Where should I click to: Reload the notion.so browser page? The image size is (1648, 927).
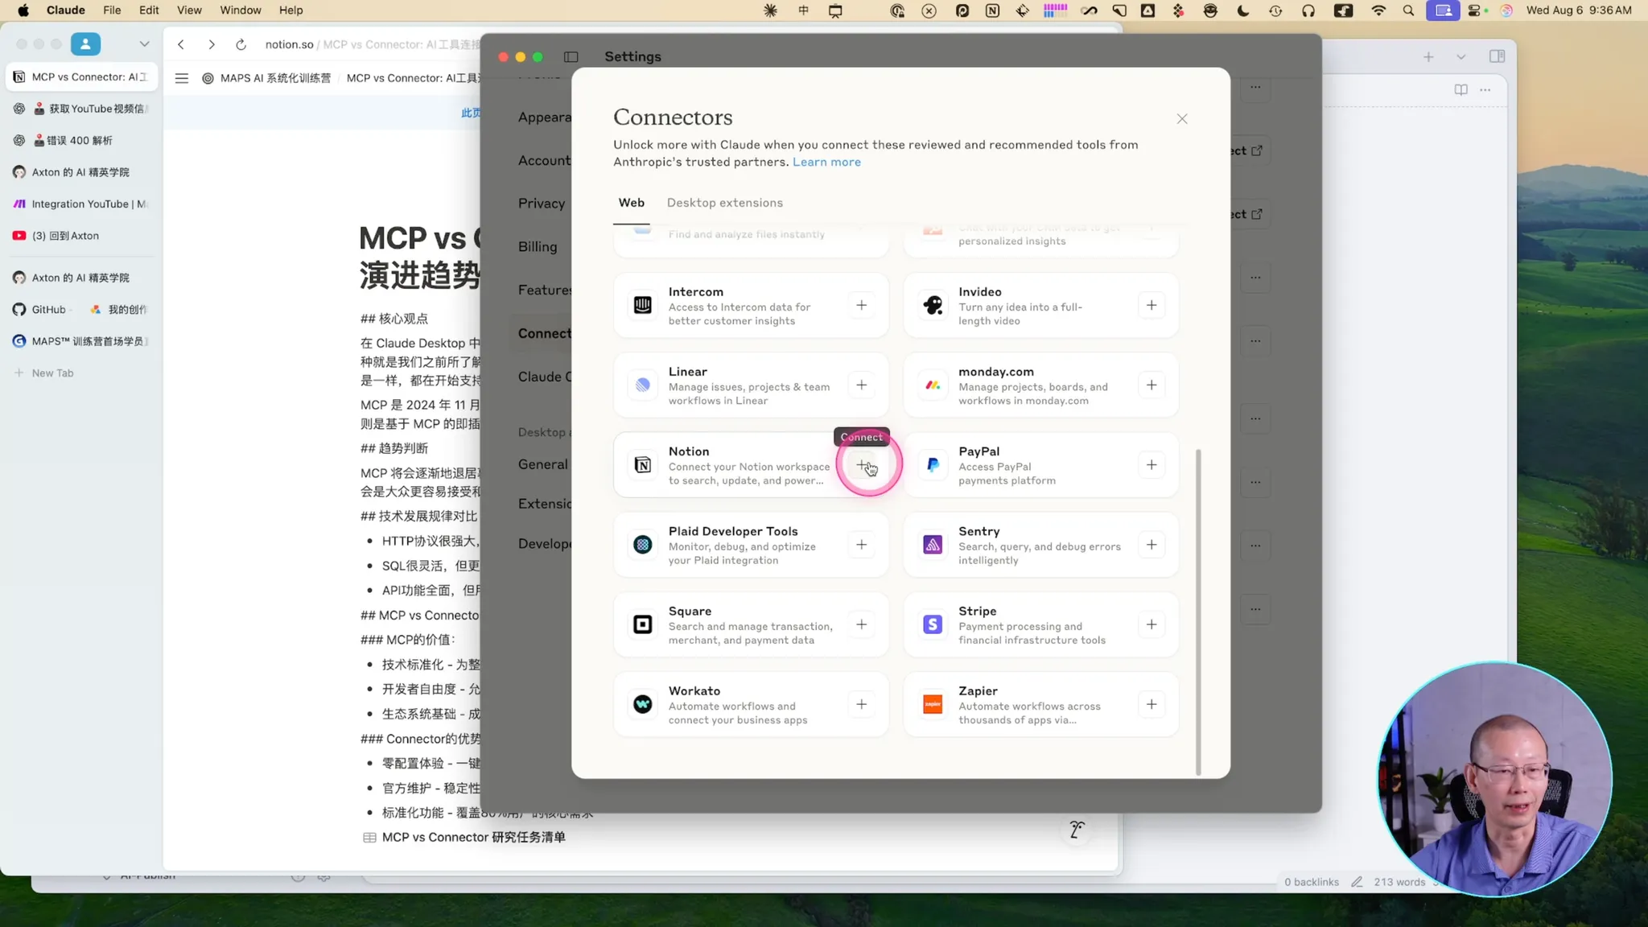pos(241,44)
